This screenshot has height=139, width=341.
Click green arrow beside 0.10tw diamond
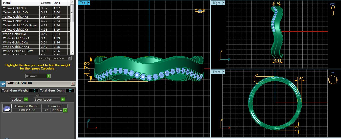click(65, 110)
